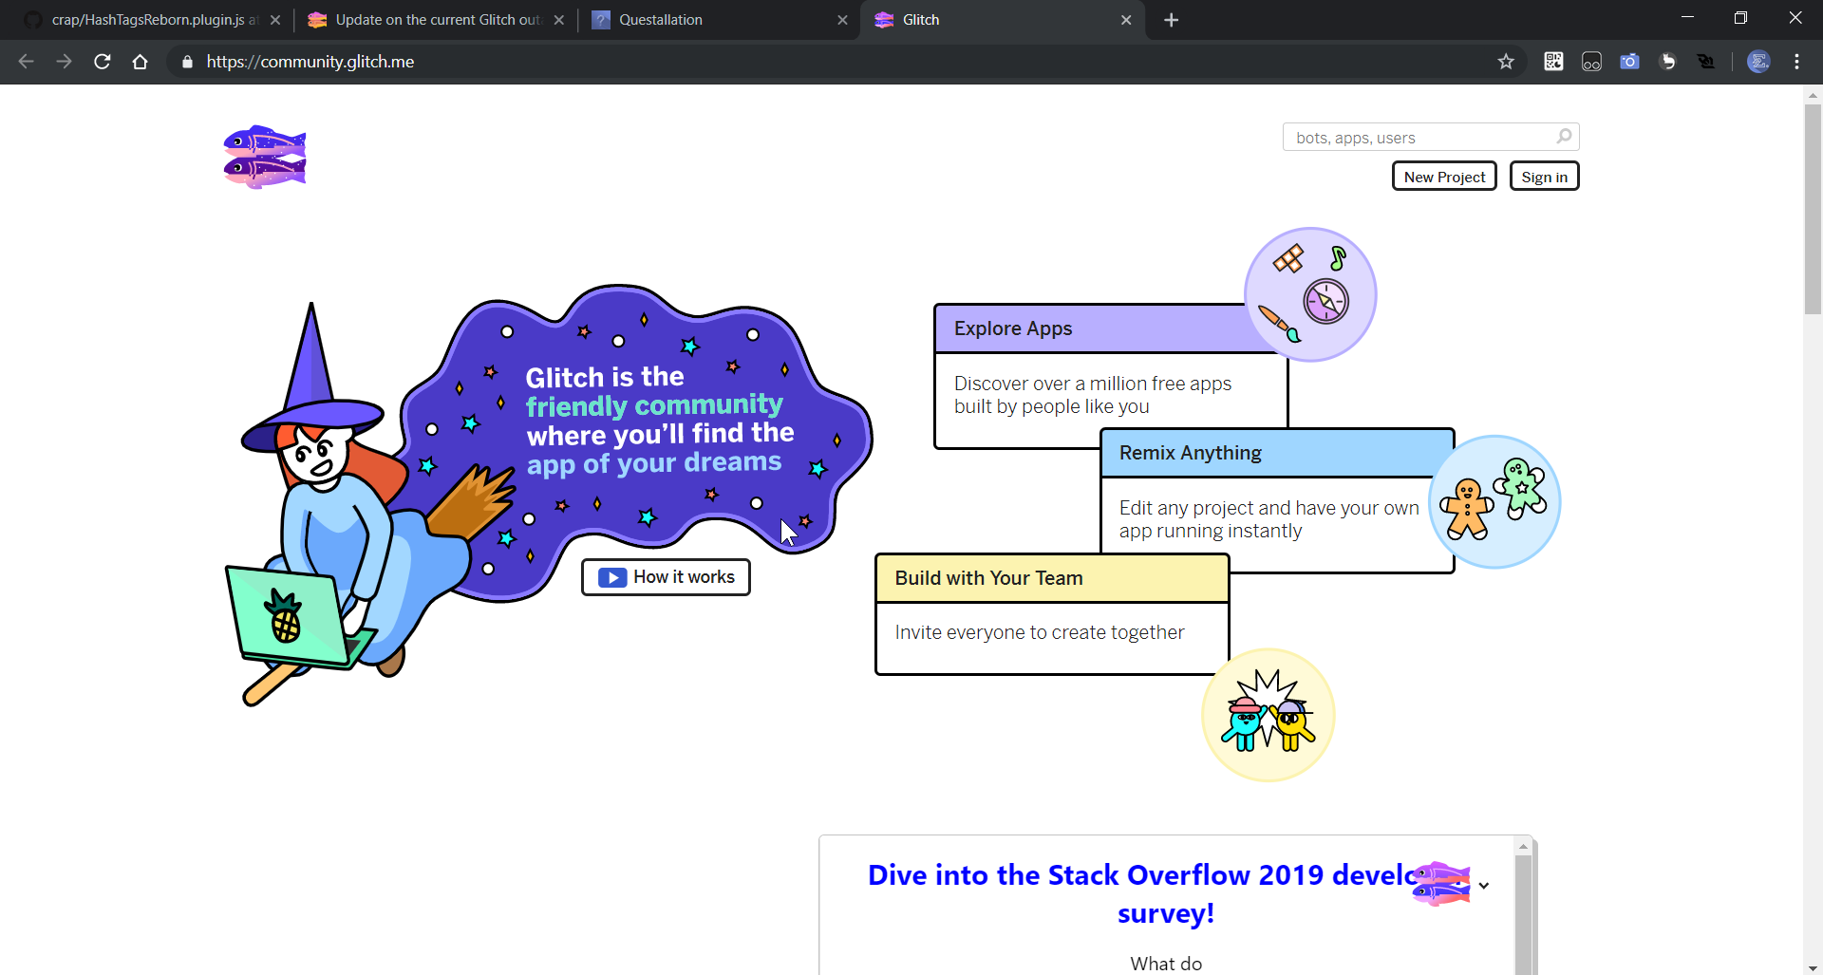Open the Explore Apps card heading
This screenshot has width=1823, height=975.
1013,328
